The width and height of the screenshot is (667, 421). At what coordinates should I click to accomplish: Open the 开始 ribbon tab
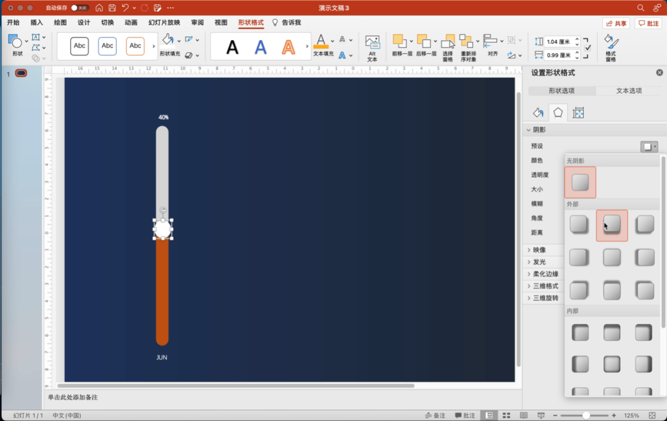(x=13, y=22)
